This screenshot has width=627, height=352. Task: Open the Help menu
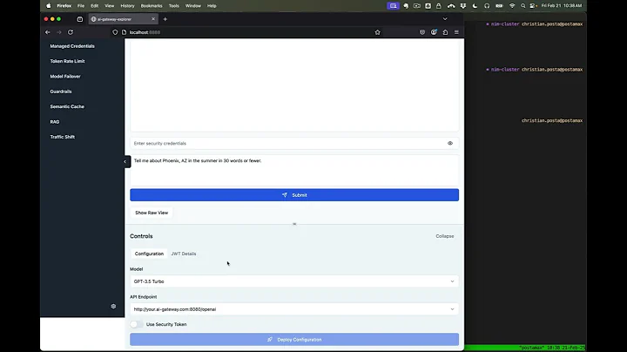(x=212, y=6)
